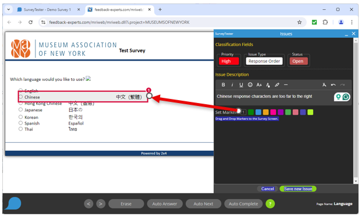Open the tab search chevron in Chrome
This screenshot has height=216, width=361.
9,9
